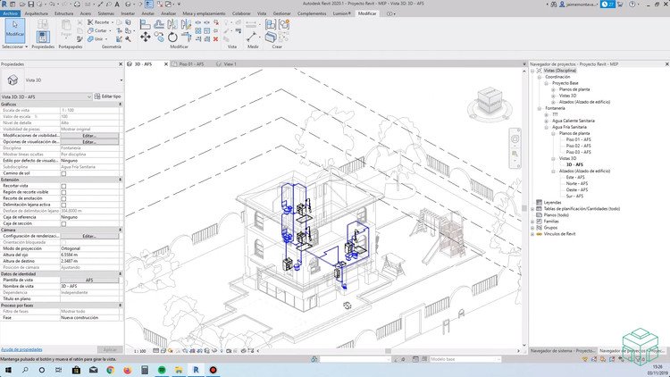
Task: Select Norte - AFS elevation in project browser
Action: coord(577,183)
